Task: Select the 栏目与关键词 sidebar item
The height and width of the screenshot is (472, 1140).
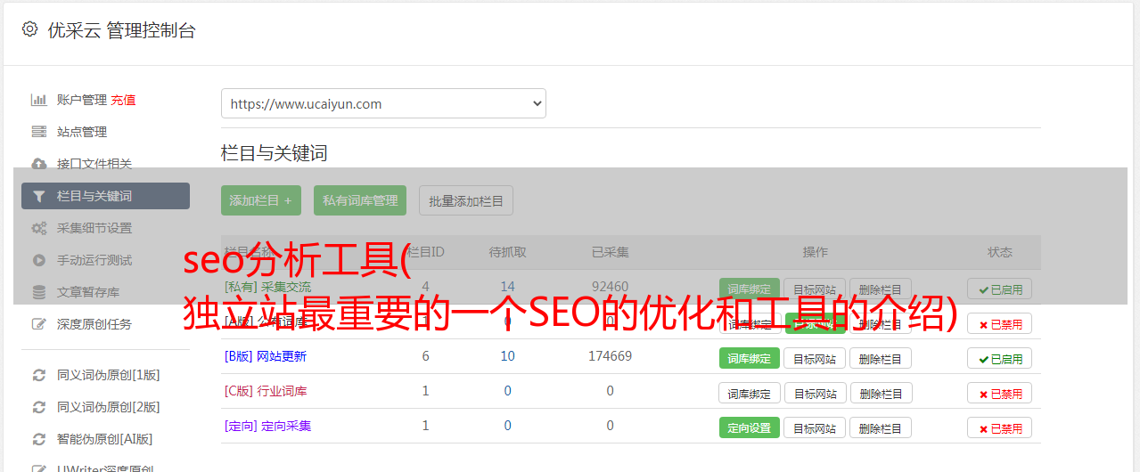Action: [105, 196]
